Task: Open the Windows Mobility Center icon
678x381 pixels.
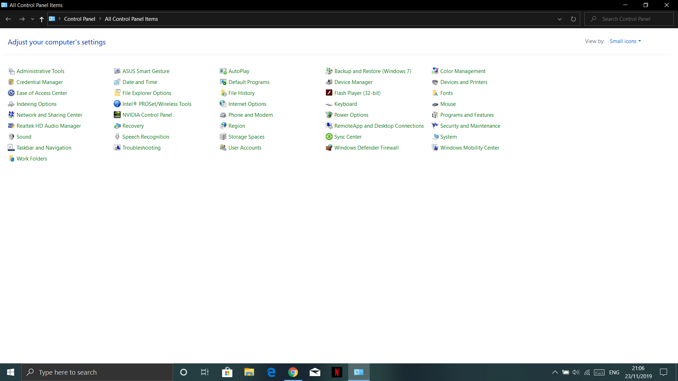Action: pyautogui.click(x=435, y=148)
